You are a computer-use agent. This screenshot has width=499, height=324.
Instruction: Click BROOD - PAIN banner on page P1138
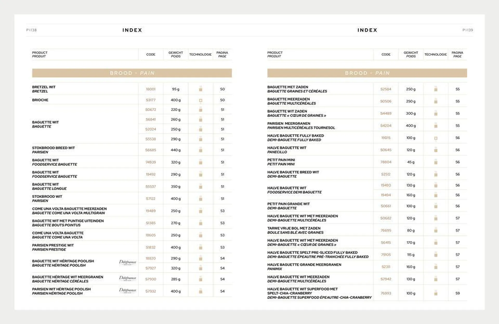(x=132, y=73)
